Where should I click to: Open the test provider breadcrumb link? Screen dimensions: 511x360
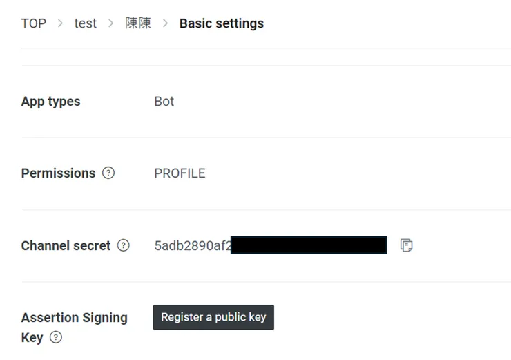tap(86, 23)
